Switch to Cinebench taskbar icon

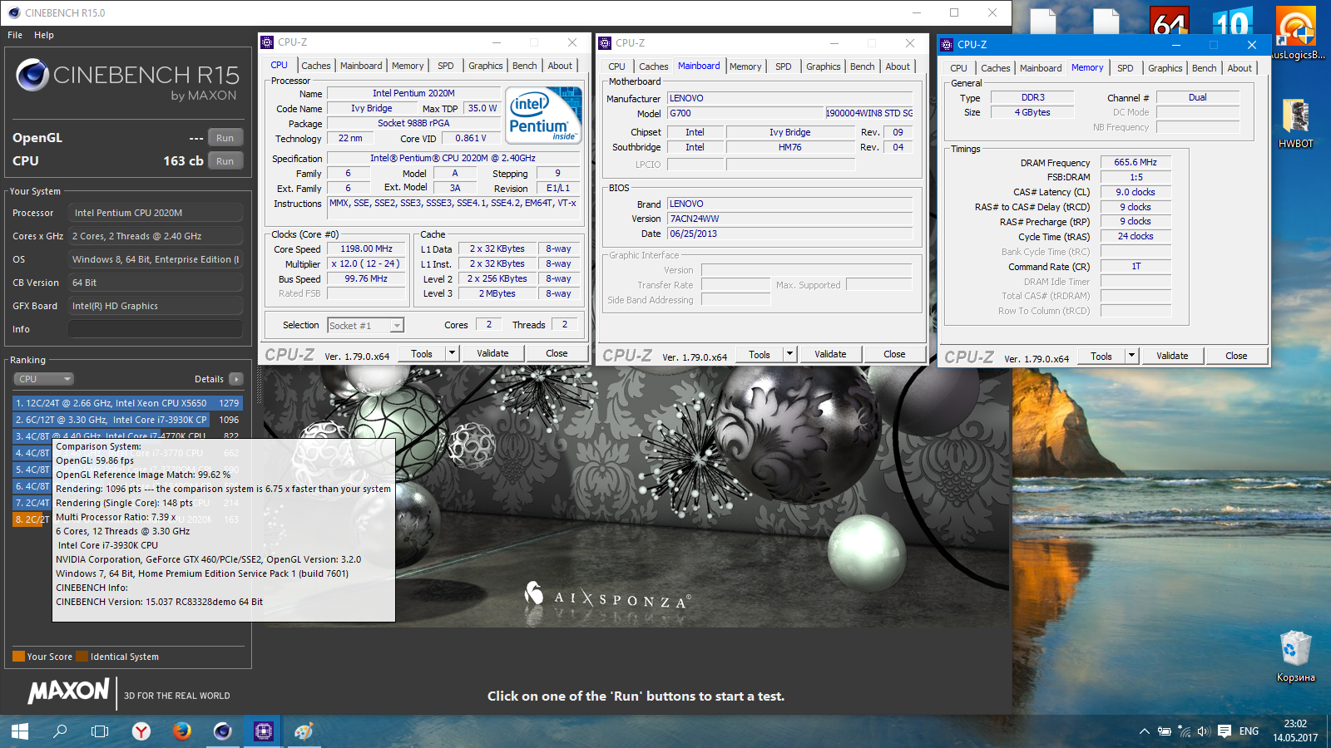click(x=222, y=731)
